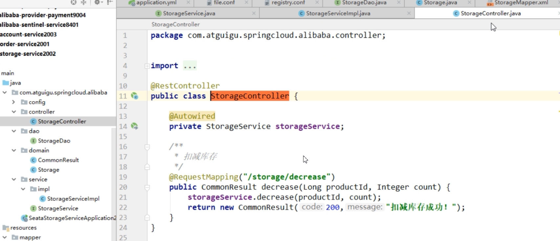Click the StorageMapper.xml tab's XML file icon
Screen dimensions: 560x241
tap(490, 3)
